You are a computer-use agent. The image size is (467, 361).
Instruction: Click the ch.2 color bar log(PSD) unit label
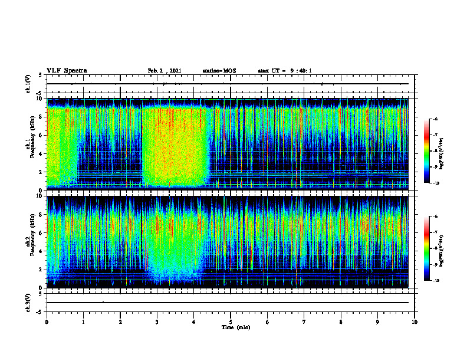442,251
